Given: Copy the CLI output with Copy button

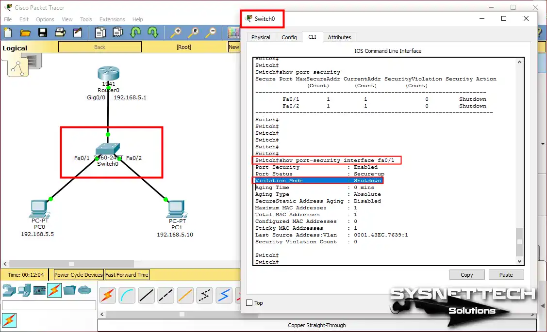Looking at the screenshot, I should 466,274.
